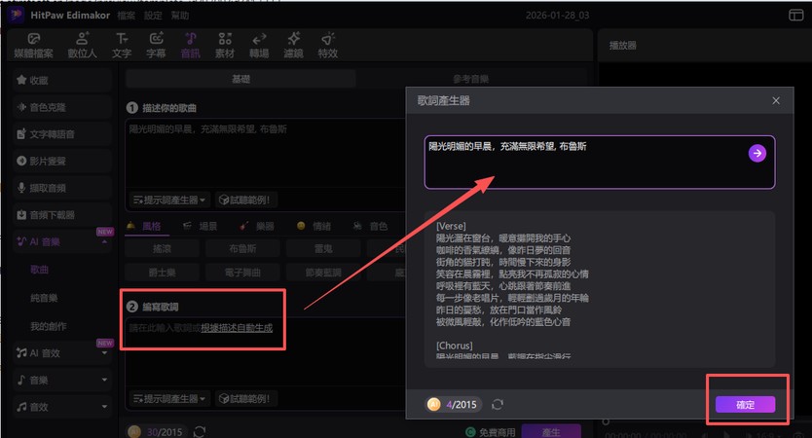Open the 數位人 digital human tool
This screenshot has width=812, height=438.
82,45
